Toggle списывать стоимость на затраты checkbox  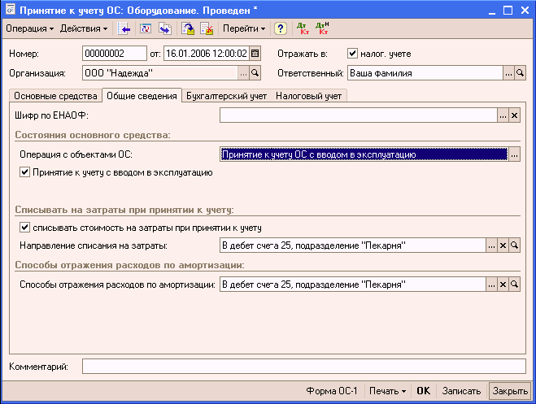point(24,228)
